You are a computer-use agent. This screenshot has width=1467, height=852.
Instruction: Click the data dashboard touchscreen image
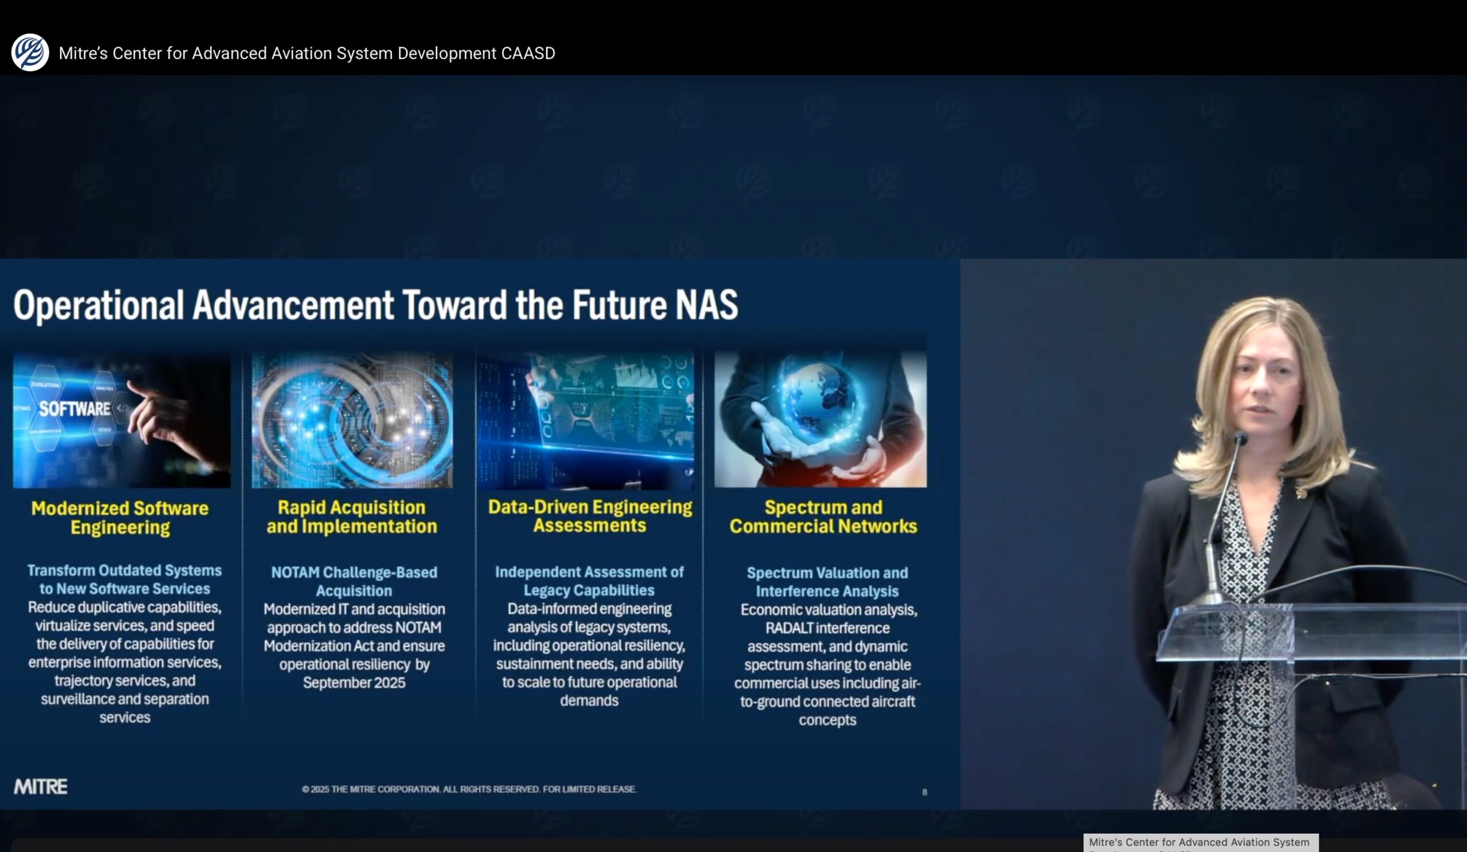pyautogui.click(x=586, y=419)
